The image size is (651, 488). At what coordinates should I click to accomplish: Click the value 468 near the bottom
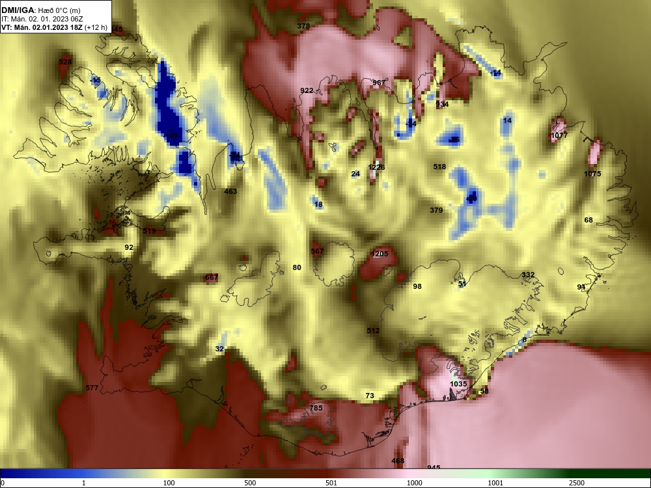398,461
